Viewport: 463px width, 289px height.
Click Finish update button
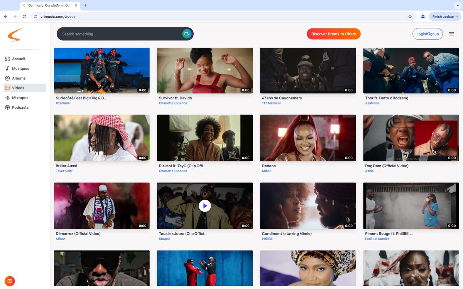(445, 17)
